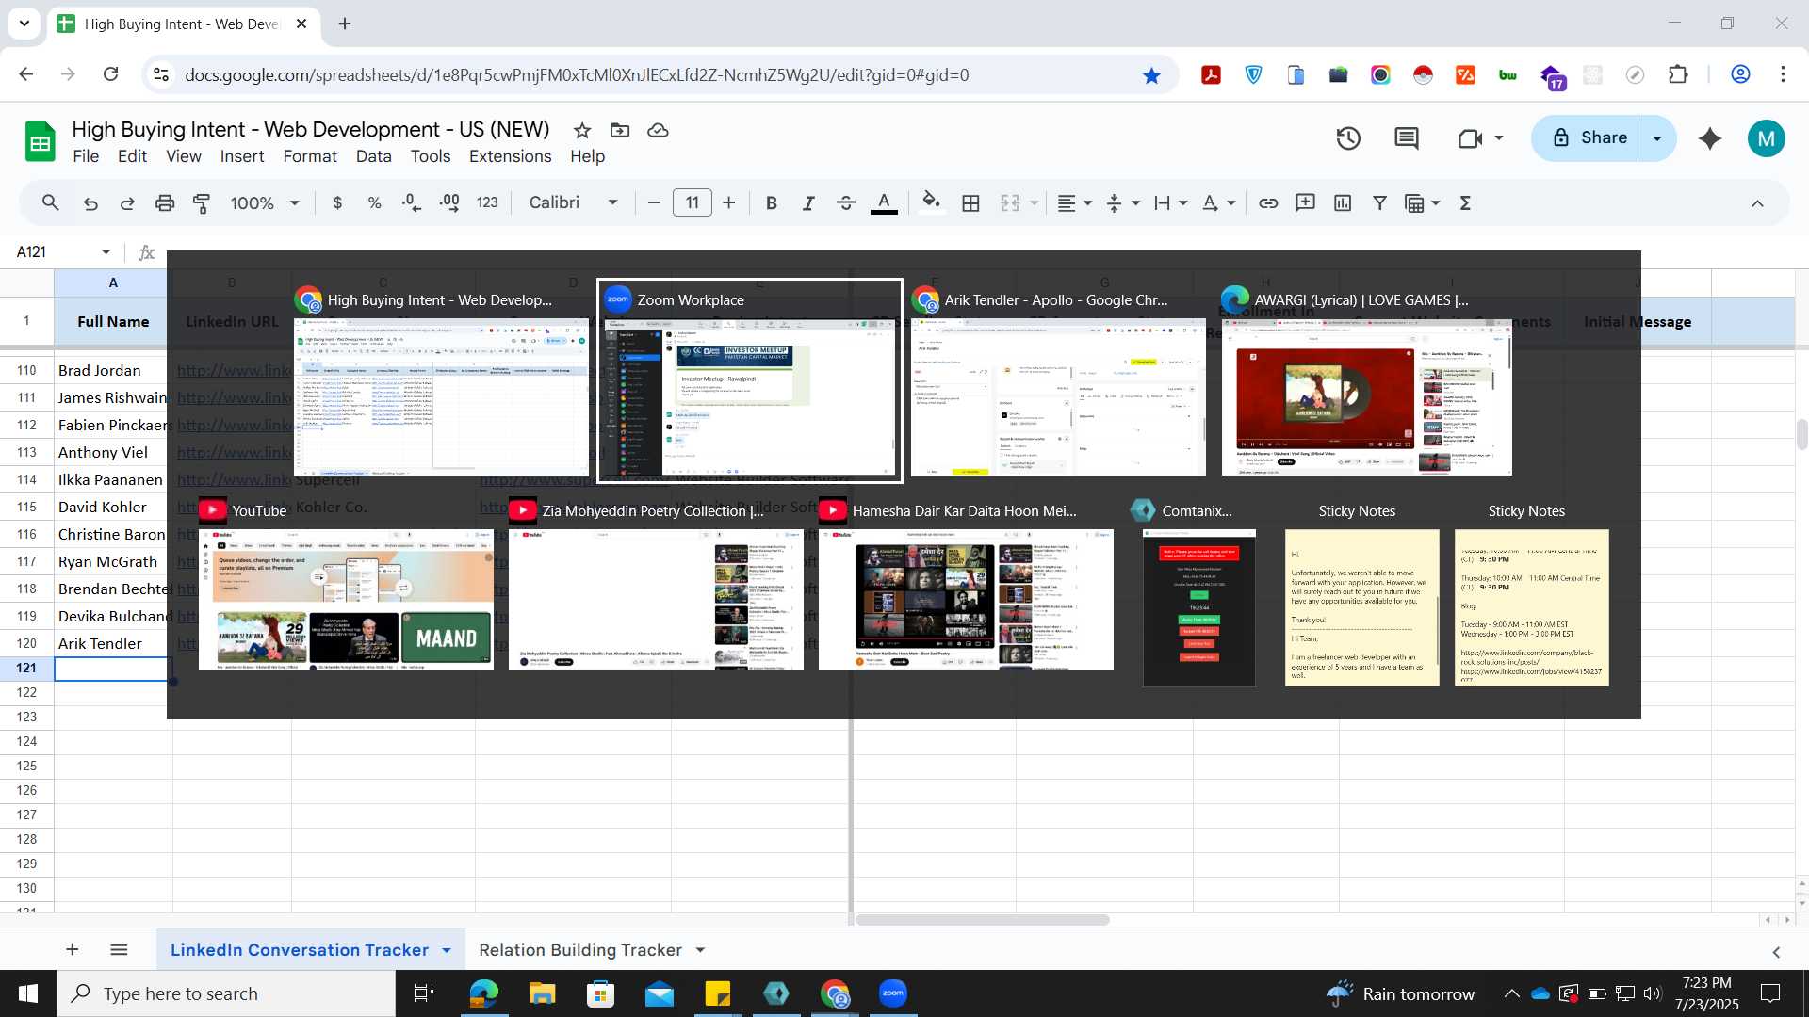Open the Format menu
1809x1017 pixels.
point(310,156)
